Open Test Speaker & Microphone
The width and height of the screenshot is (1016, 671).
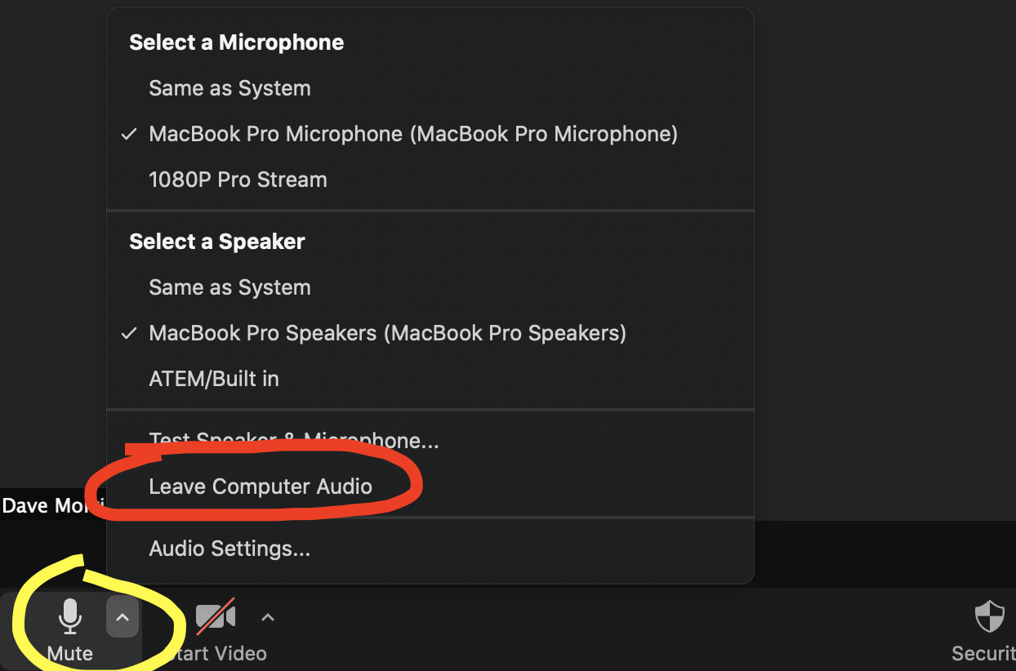point(430,441)
